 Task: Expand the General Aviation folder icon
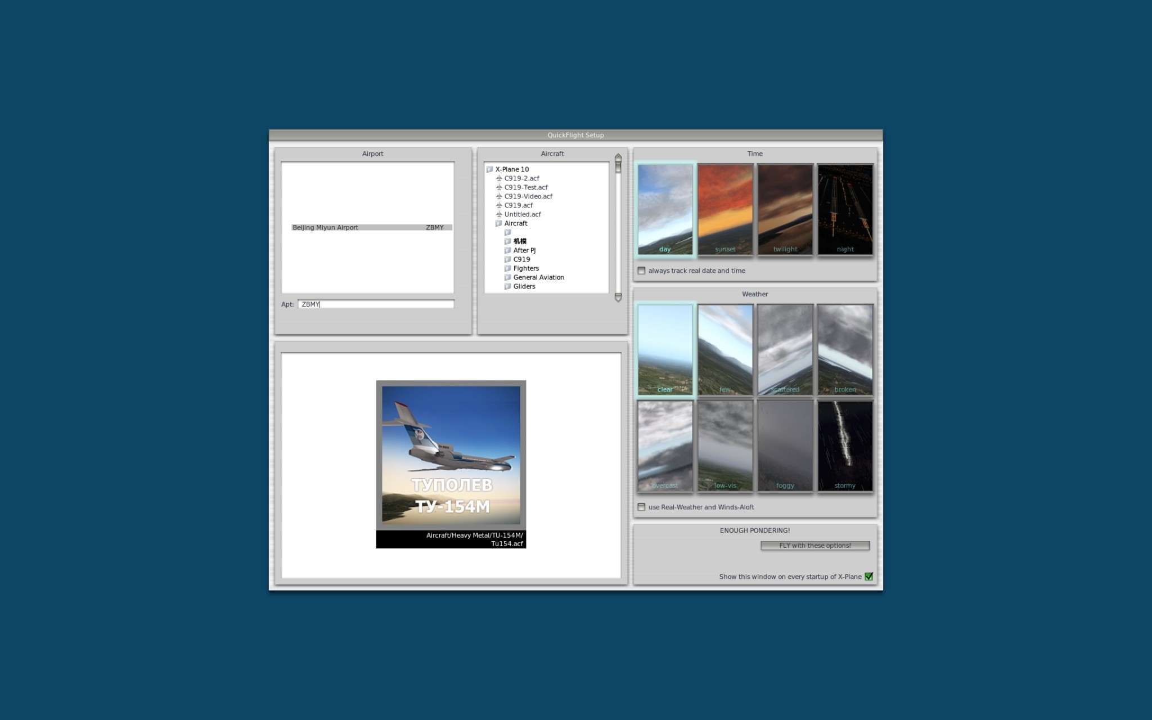[507, 277]
